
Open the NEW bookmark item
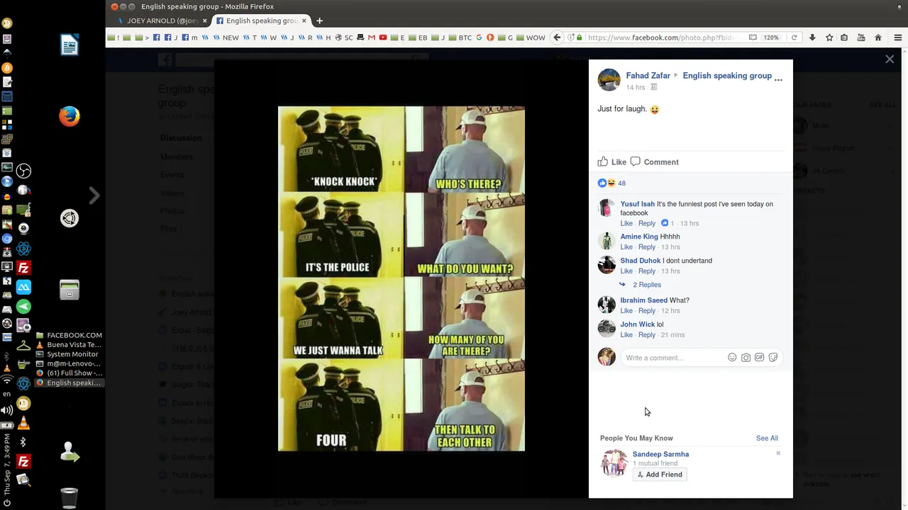tap(226, 38)
